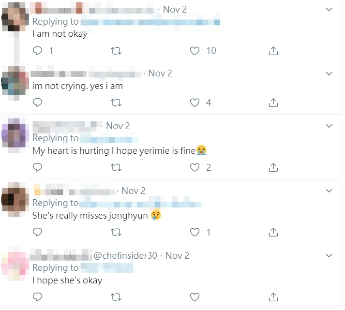This screenshot has width=345, height=310.
Task: Expand options menu for "im not crying" tweet
Action: [329, 74]
